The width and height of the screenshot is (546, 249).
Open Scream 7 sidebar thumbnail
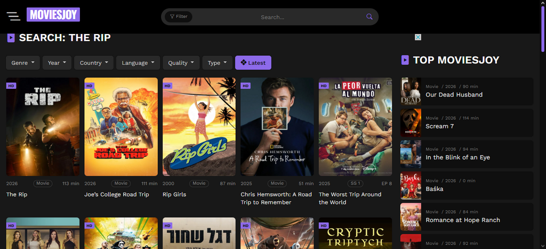point(411,123)
